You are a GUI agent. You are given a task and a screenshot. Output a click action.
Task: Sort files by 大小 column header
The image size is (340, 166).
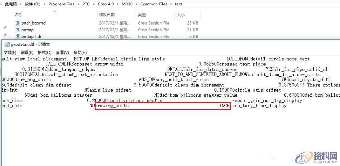[181, 15]
